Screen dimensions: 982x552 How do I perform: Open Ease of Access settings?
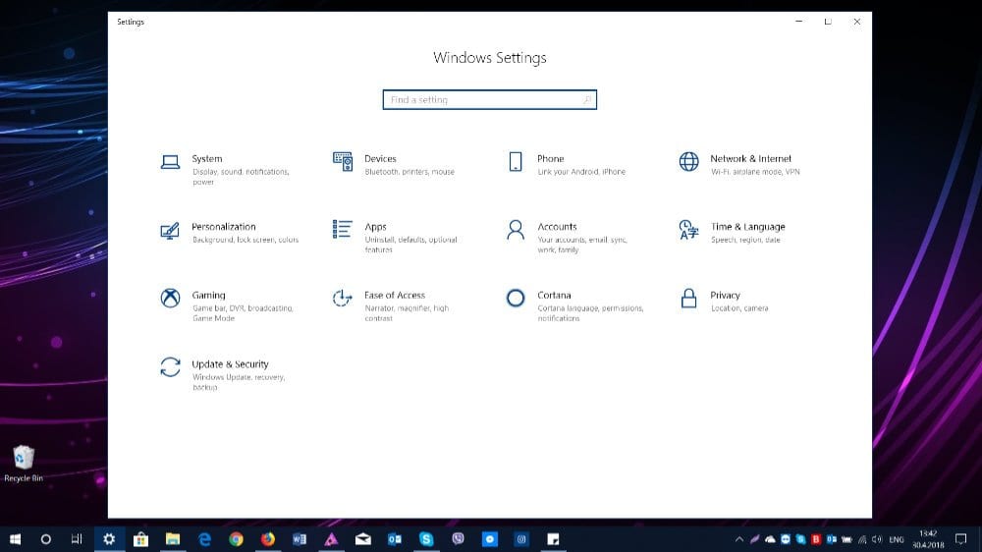(x=392, y=305)
